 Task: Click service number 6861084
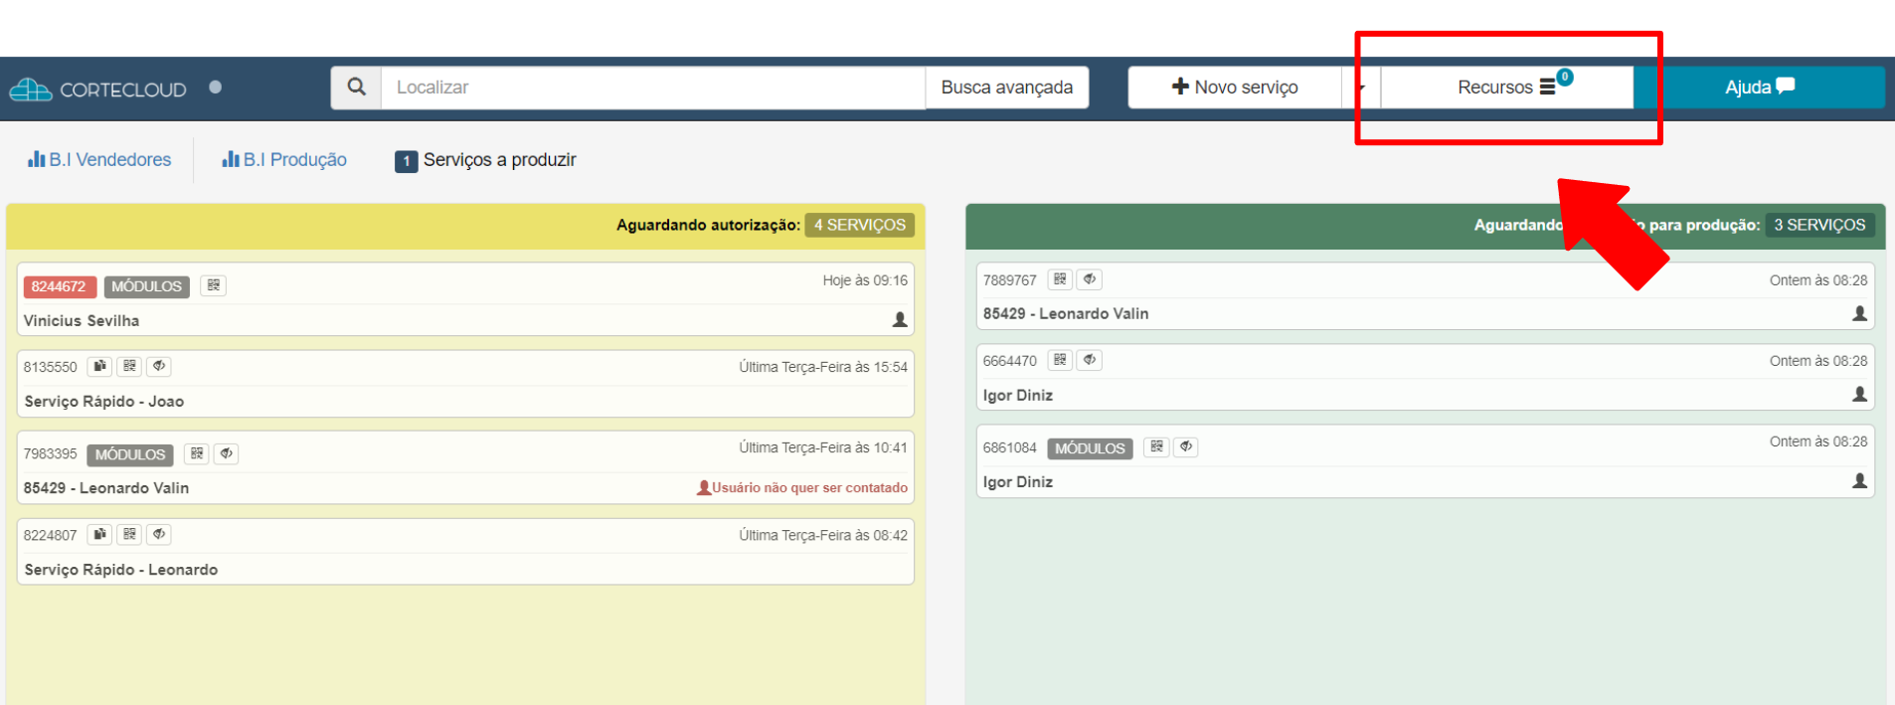pyautogui.click(x=1010, y=448)
